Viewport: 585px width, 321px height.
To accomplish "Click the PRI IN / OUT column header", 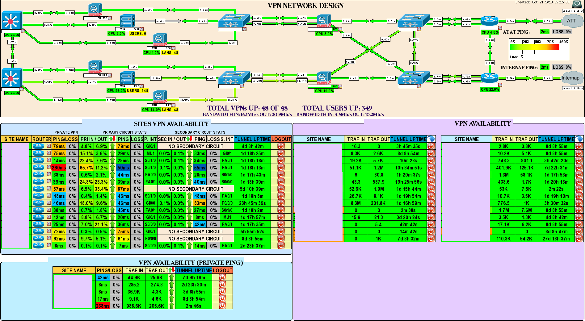I will tap(94, 139).
